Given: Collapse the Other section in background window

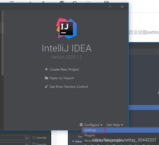Looking at the screenshot, I should (73, 141).
